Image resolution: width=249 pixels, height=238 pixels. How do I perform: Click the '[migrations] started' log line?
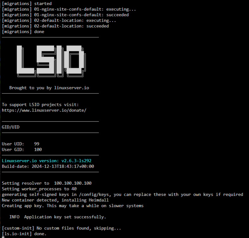[27, 4]
